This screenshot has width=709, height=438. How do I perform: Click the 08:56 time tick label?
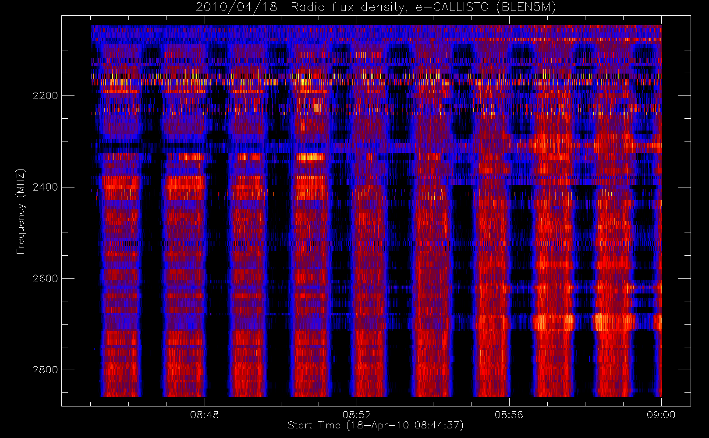(x=509, y=415)
